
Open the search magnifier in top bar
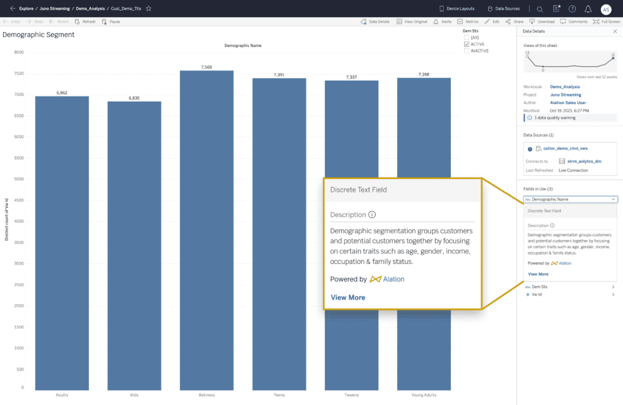pyautogui.click(x=540, y=9)
